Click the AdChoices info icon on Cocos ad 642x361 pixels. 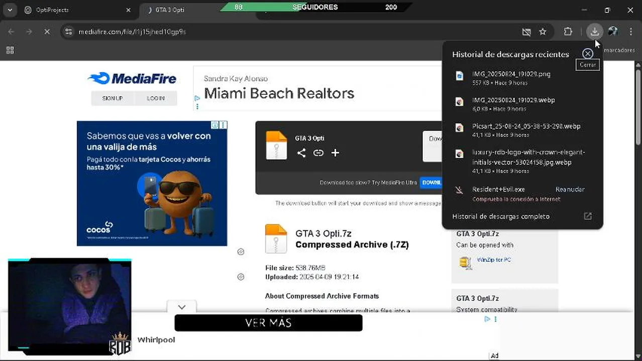[215, 125]
